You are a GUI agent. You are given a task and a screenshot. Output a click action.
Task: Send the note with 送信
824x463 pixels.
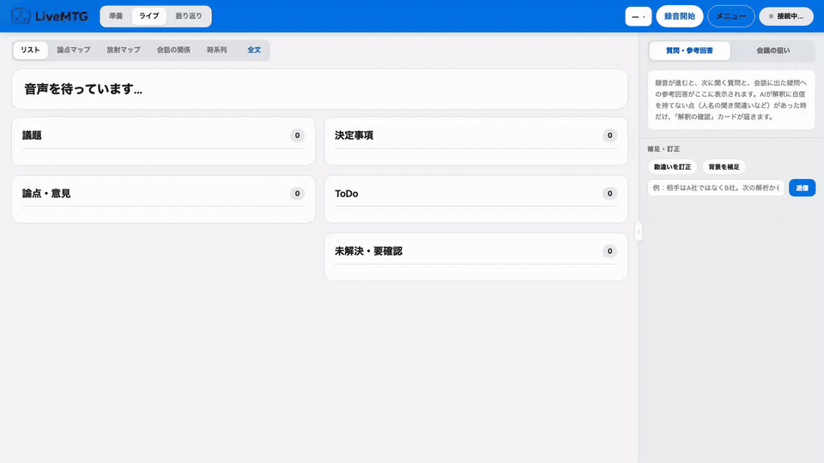click(802, 188)
